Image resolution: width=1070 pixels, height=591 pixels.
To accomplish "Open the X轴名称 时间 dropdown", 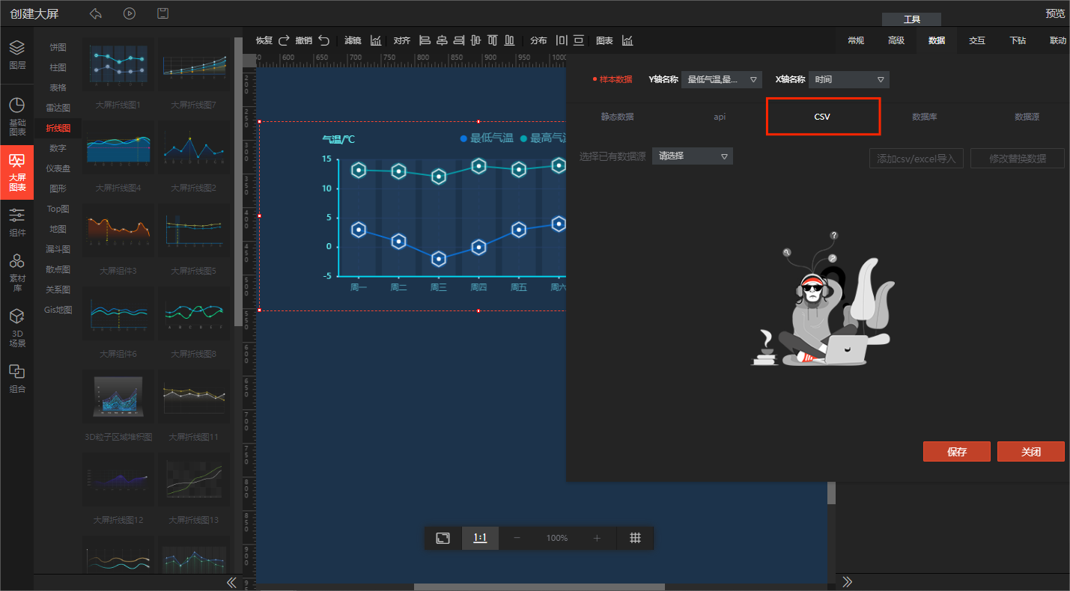I will (x=849, y=79).
